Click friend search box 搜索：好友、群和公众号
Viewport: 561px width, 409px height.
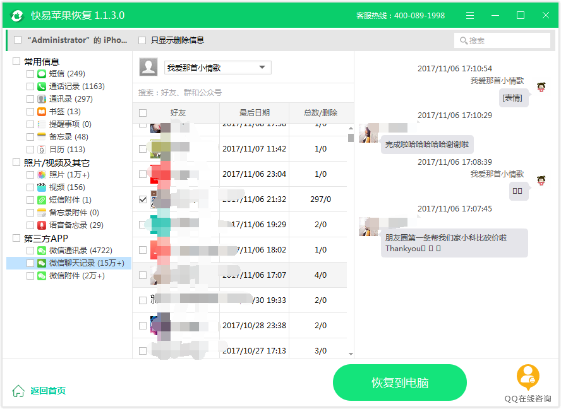click(x=243, y=93)
